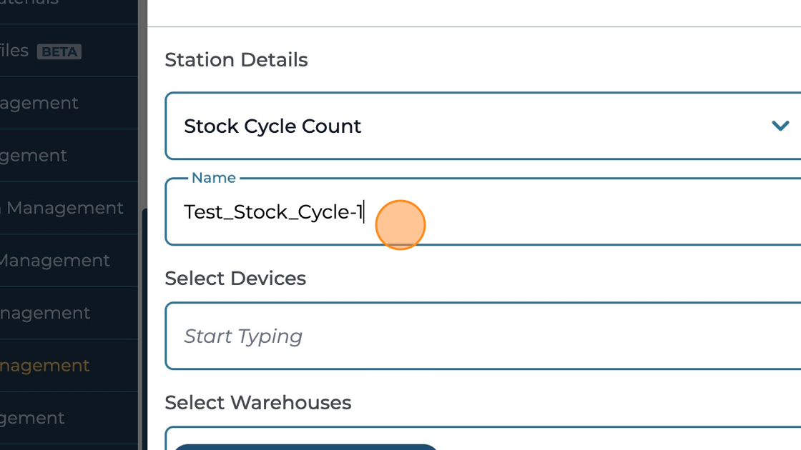Select the orange highlighted sidebar menu item

point(44,366)
